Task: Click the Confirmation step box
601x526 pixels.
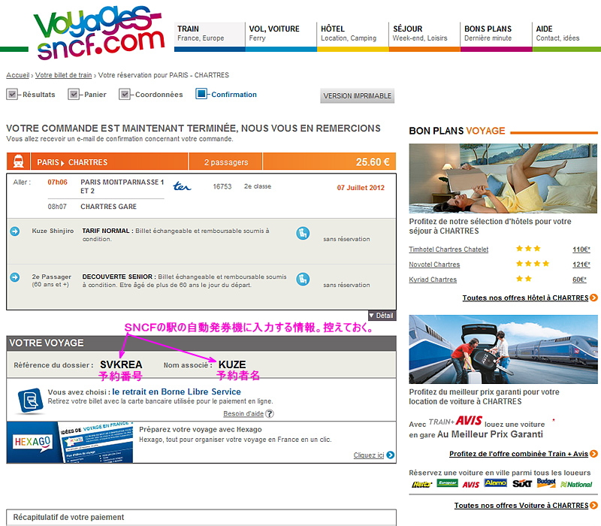Action: (x=201, y=94)
